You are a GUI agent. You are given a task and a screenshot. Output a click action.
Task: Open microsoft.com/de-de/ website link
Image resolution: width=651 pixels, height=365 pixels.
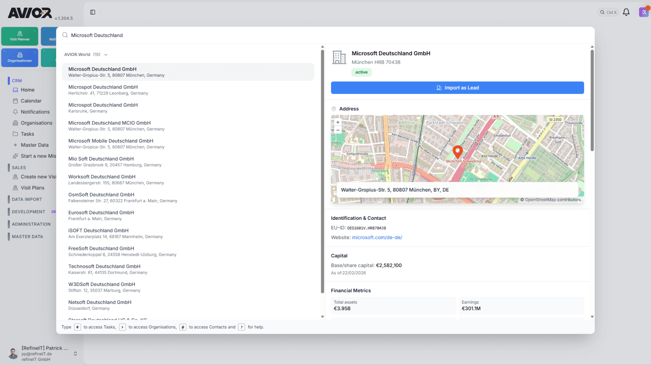pyautogui.click(x=377, y=237)
